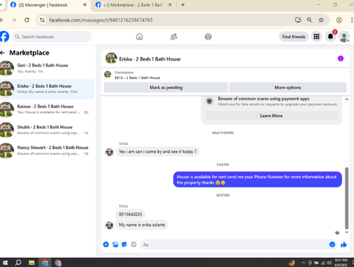
Task: Open Shubh - 2 Beds 1 Bath House chat
Action: point(47,130)
